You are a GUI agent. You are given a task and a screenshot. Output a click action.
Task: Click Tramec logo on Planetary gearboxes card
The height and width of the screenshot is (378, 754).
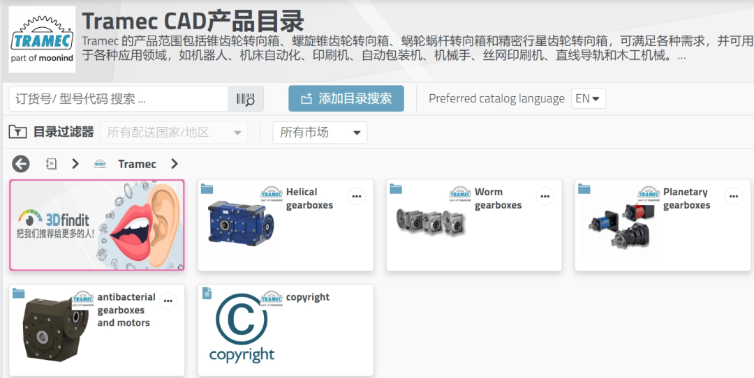[649, 193]
